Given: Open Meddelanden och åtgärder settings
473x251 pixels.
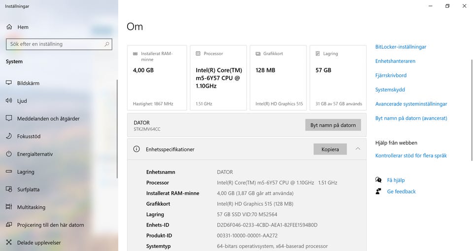Looking at the screenshot, I should (48, 119).
